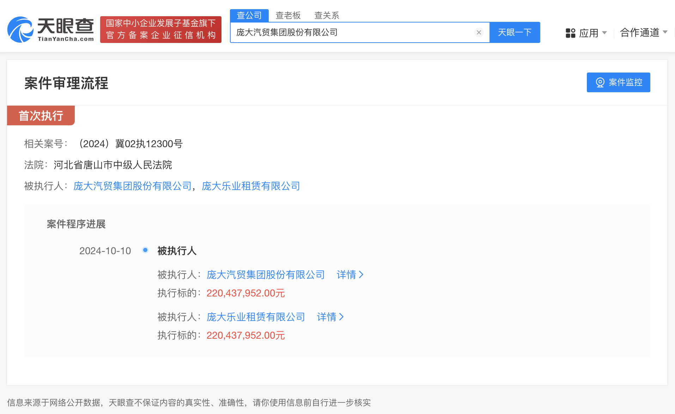Screen dimensions: 675x414
Task: Open 庞大汽贸集团股份有限公司 link beside the top 被执行人 label
Action: point(132,186)
